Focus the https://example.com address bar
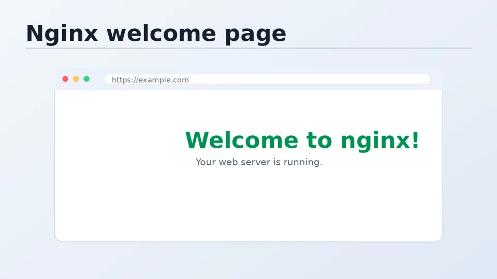The width and height of the screenshot is (497, 279). (267, 80)
